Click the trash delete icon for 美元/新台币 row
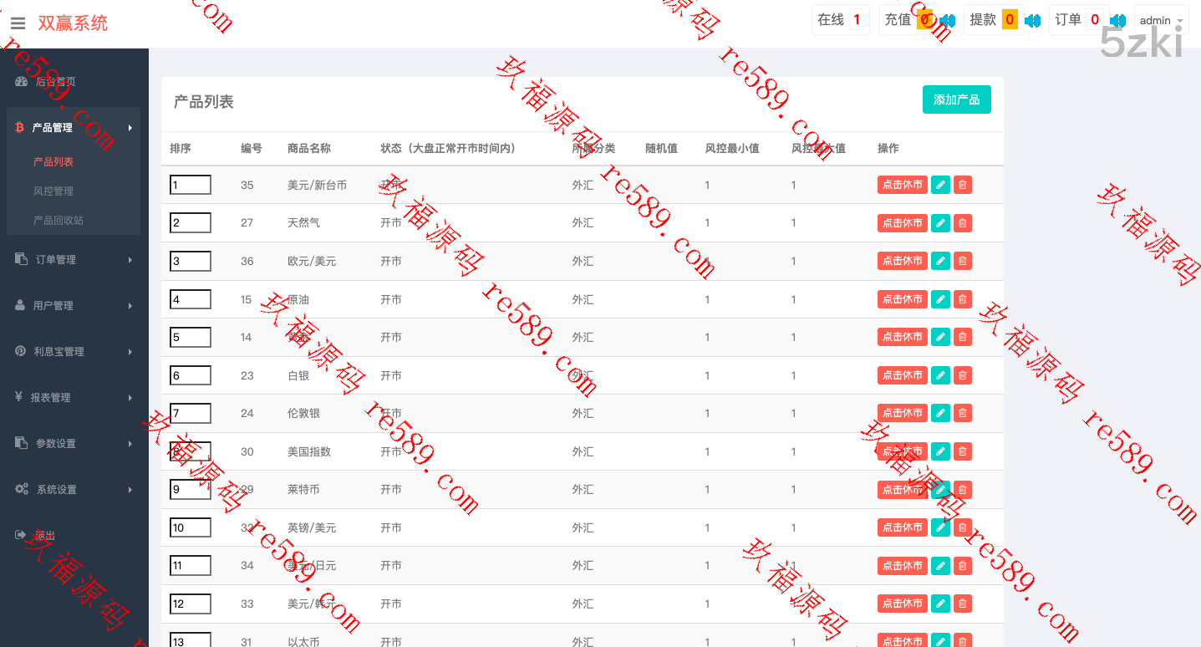 963,185
